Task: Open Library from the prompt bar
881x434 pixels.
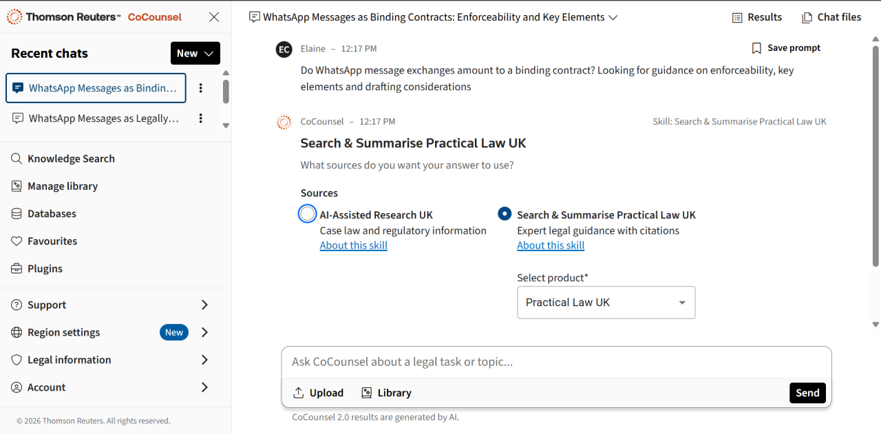Action: pos(385,392)
